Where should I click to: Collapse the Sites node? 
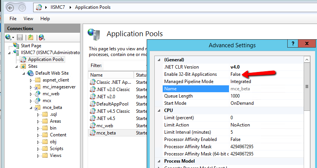pyautogui.click(x=16, y=67)
